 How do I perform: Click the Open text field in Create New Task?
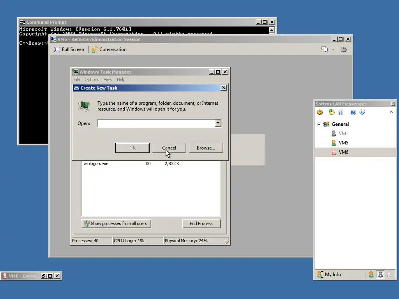(157, 123)
